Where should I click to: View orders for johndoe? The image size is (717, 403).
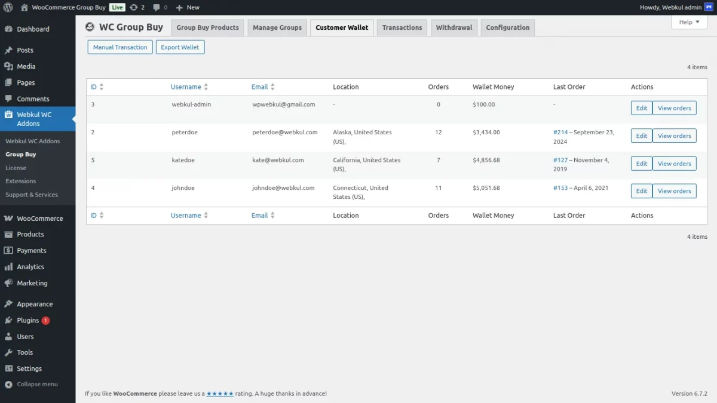point(674,191)
